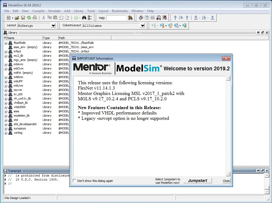Click the edit bookmark pencil icon

click(170, 26)
